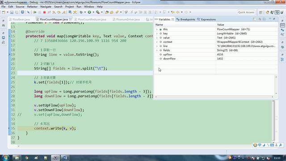Select the upFlow variable row
Viewport: 286px width, 161px height.
[216, 55]
